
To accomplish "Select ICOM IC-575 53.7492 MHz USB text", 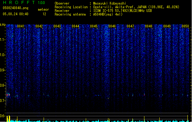I will click(122, 11).
